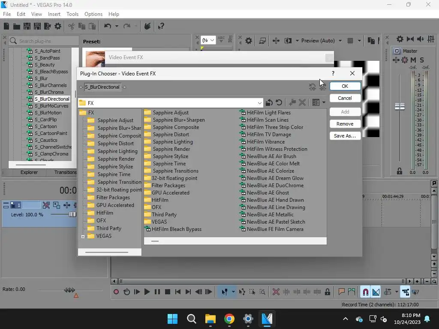Click the Open project folder icon
Image resolution: width=439 pixels, height=329 pixels.
[17, 26]
